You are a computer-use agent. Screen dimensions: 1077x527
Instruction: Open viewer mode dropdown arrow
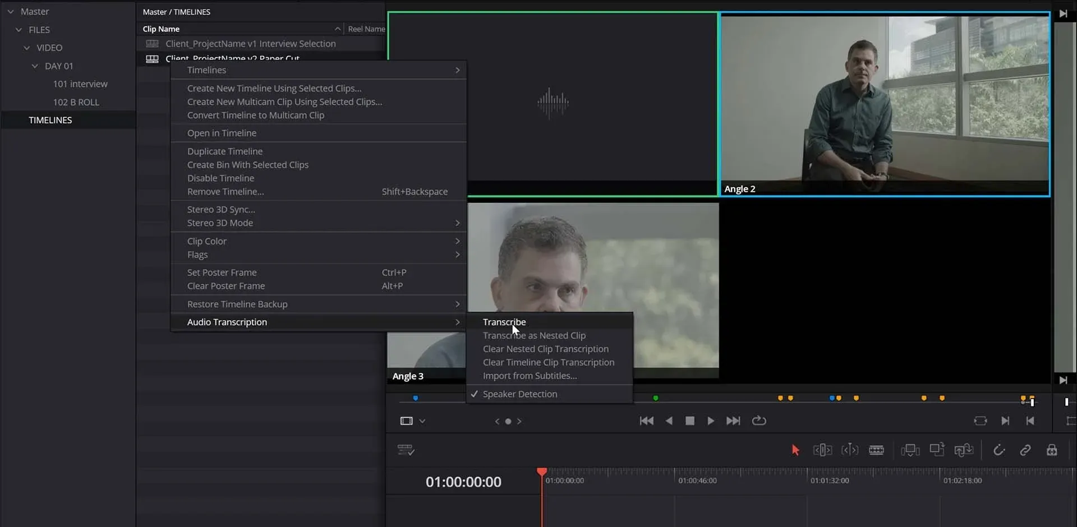click(422, 421)
